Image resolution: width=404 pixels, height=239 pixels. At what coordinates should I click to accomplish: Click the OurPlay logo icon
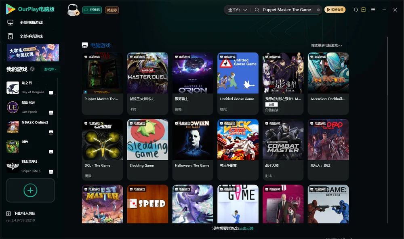pyautogui.click(x=11, y=9)
